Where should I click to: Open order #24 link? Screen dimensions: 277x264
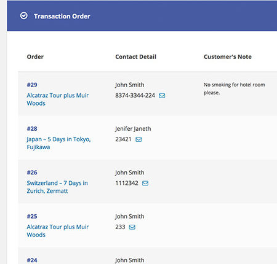pos(32,260)
